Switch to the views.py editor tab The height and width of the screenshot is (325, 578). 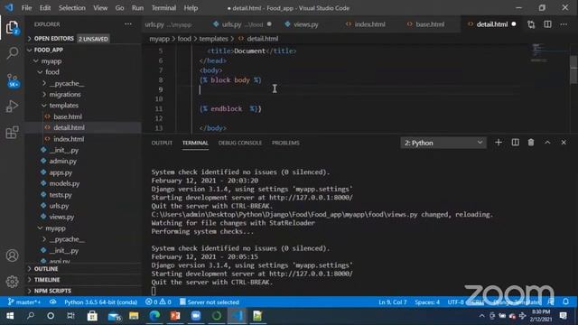305,24
